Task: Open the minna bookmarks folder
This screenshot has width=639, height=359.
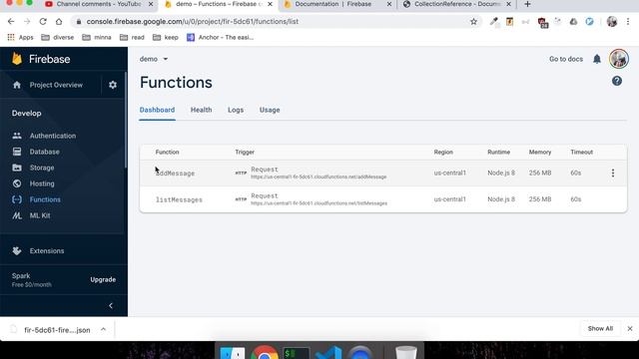Action: coord(97,38)
